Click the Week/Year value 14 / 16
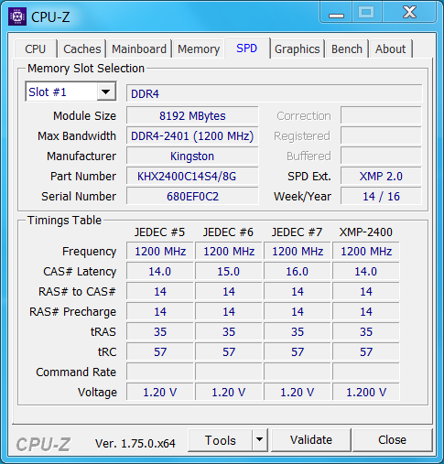This screenshot has height=464, width=444. point(381,197)
